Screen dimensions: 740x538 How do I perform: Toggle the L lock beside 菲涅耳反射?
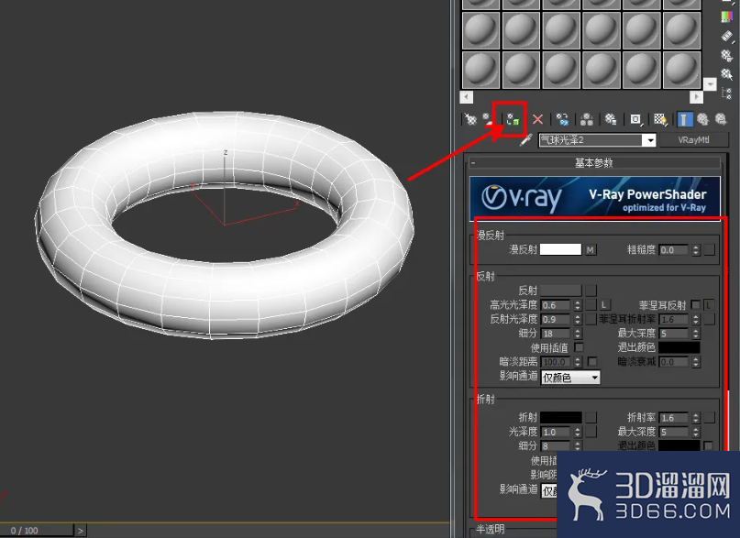(x=709, y=305)
